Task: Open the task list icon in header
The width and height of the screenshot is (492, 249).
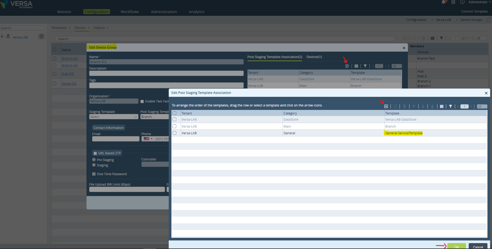Action: [x=453, y=2]
